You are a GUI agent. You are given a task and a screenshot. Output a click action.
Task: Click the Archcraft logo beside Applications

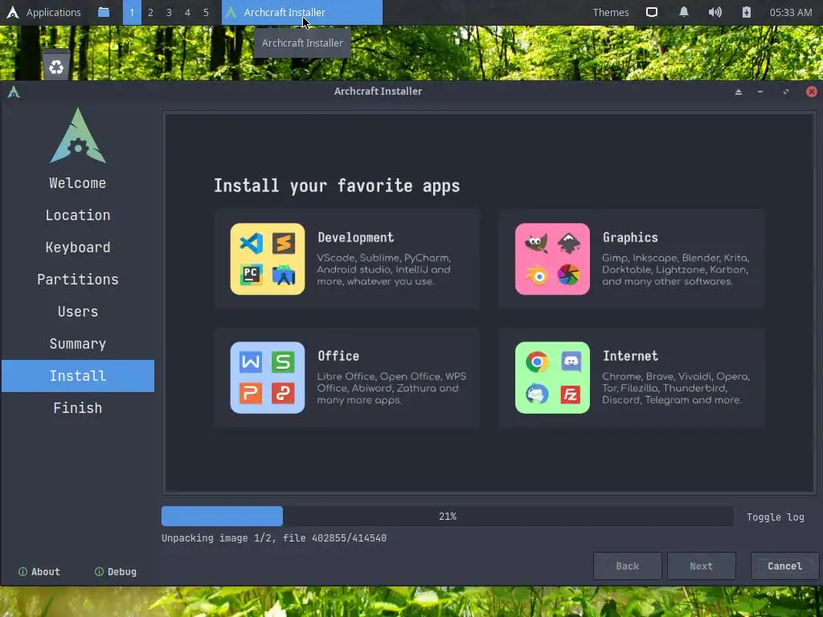tap(13, 12)
